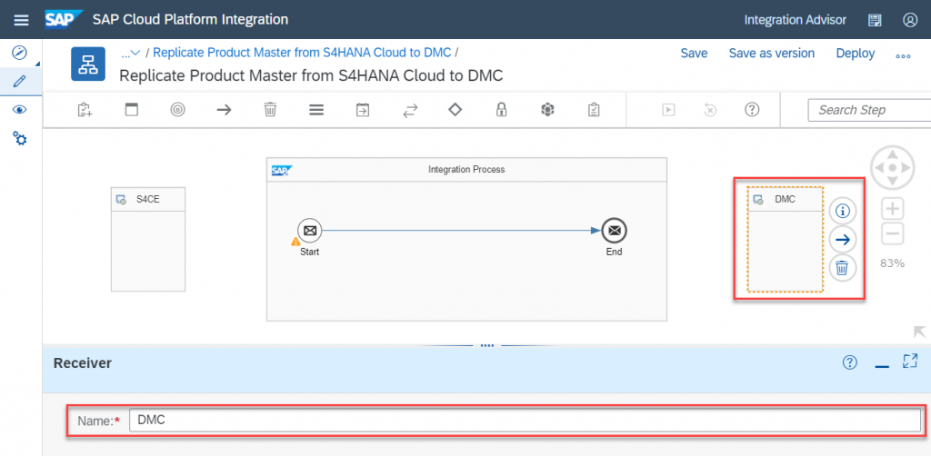The width and height of the screenshot is (931, 456).
Task: Click DMC connector arrow speed button
Action: coord(842,240)
